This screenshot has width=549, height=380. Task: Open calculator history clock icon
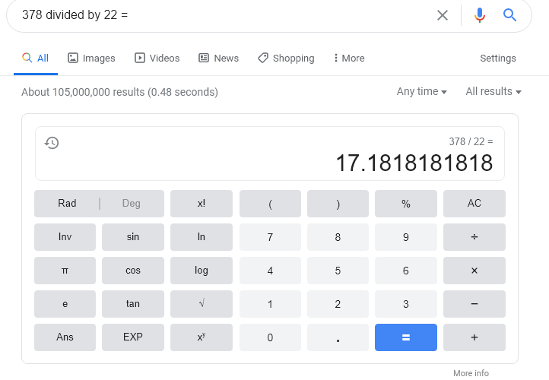point(52,143)
